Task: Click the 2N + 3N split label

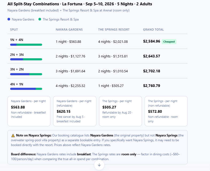Action: (17, 55)
